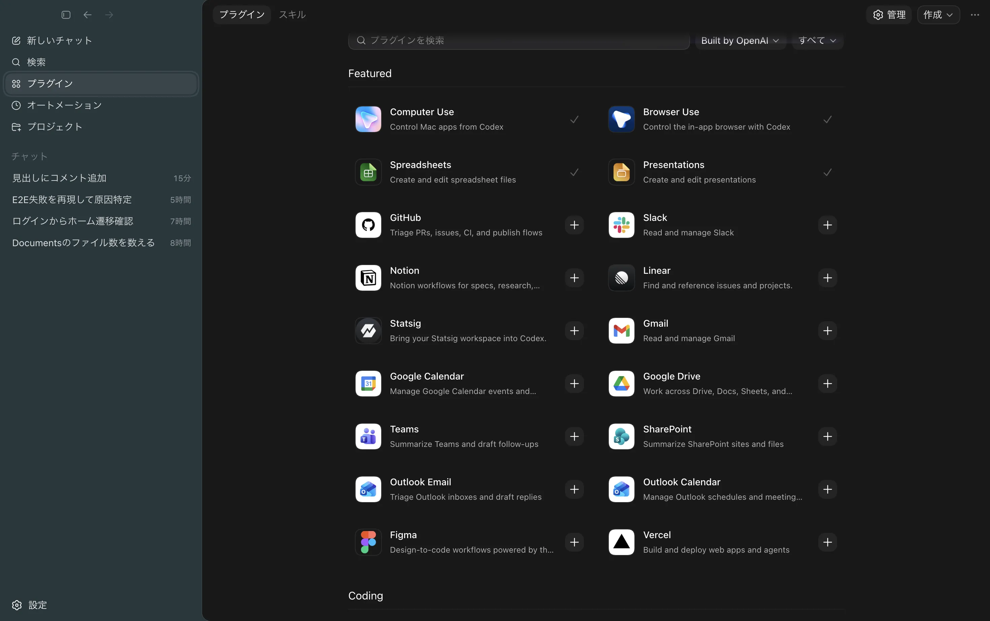Image resolution: width=990 pixels, height=621 pixels.
Task: Toggle the sidebar panel icon
Action: coord(66,15)
